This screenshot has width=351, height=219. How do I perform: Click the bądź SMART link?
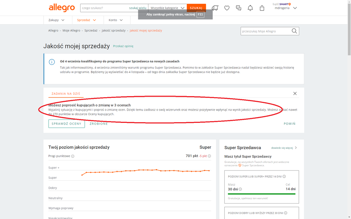[x=282, y=4]
